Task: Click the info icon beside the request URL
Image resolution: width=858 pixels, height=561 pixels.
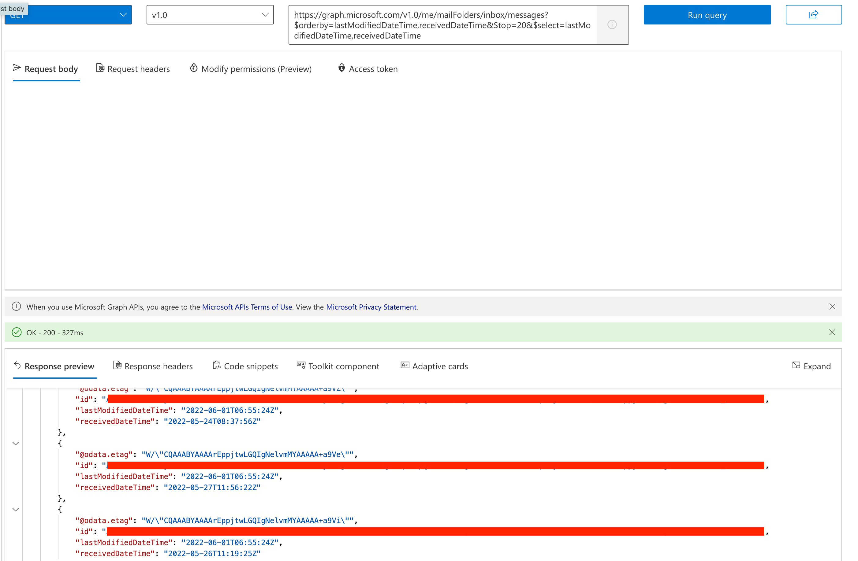Action: point(612,24)
